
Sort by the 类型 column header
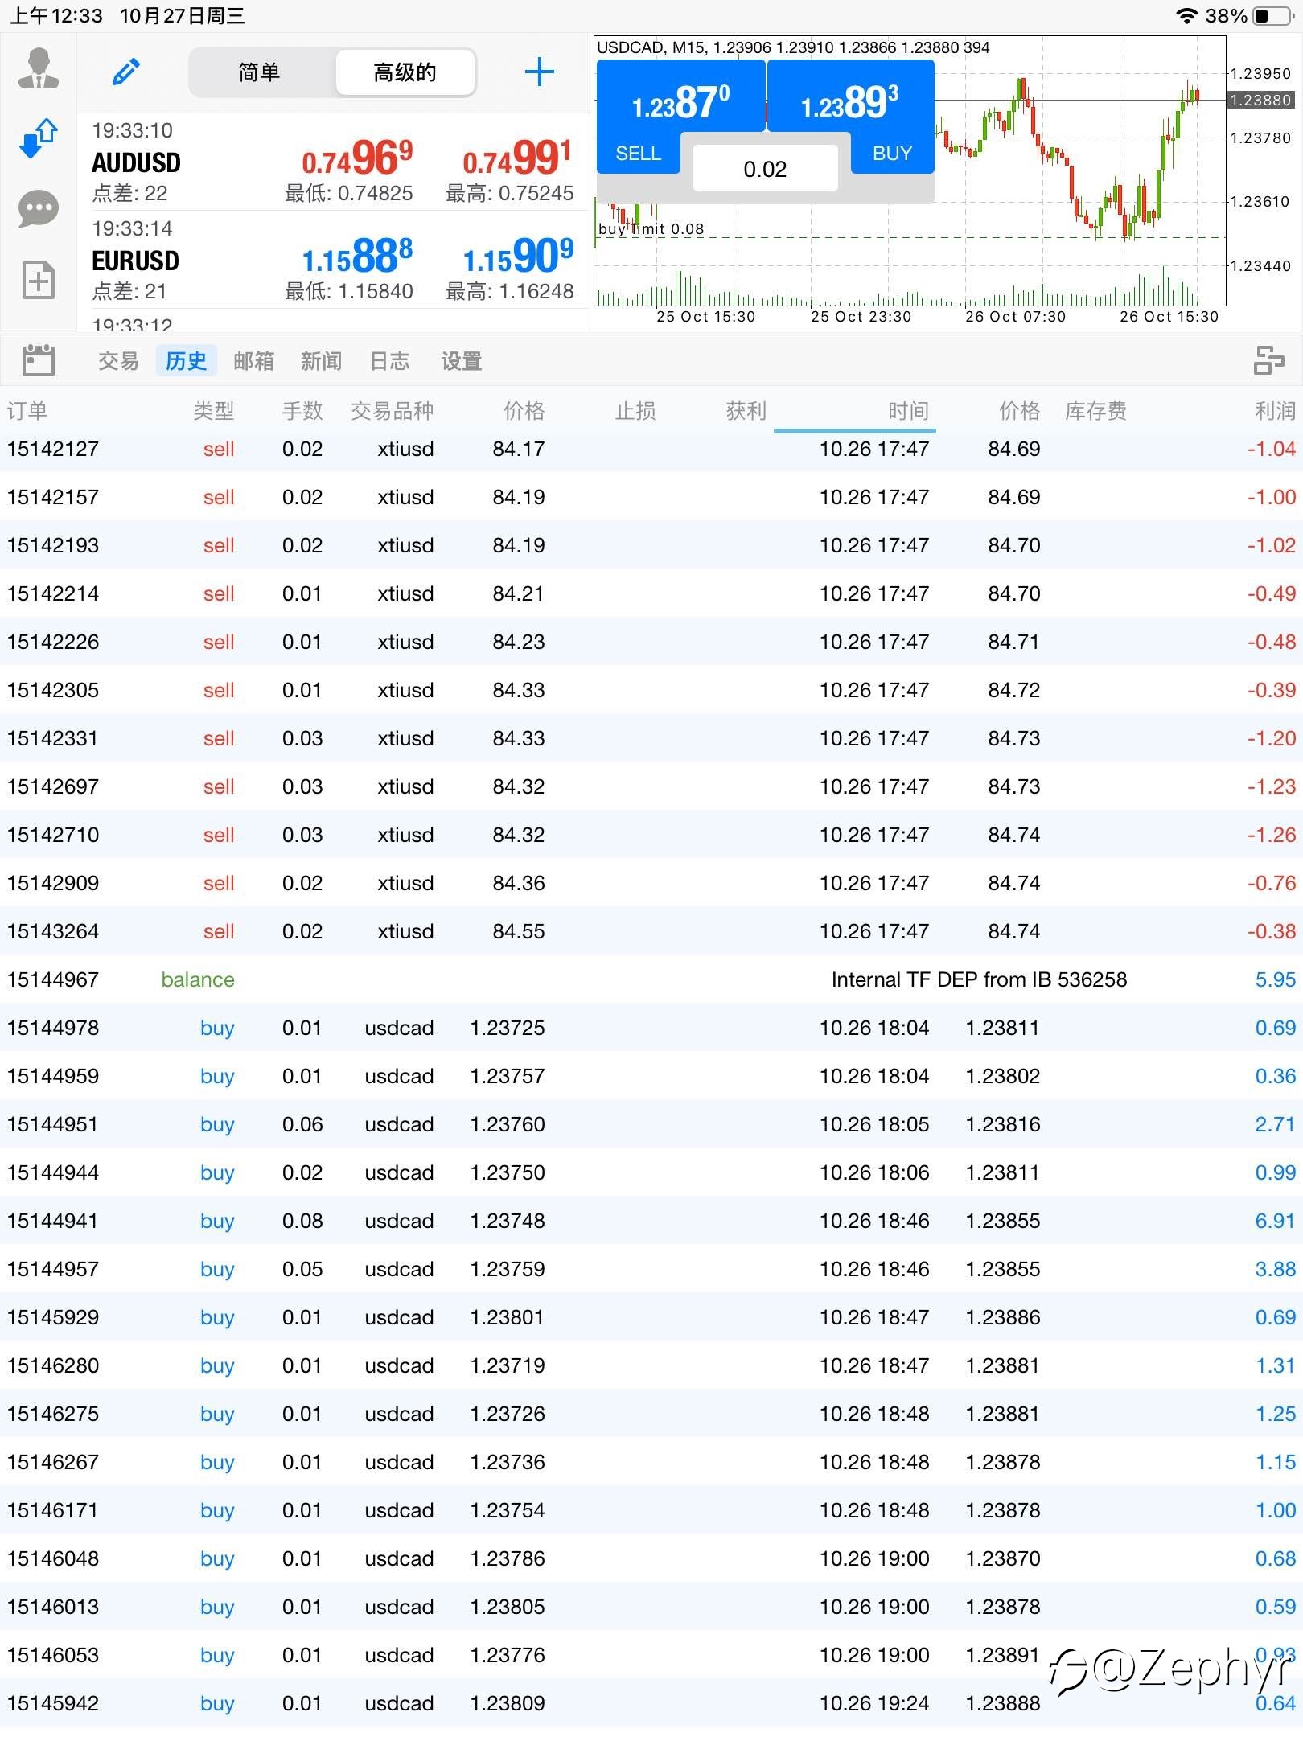click(213, 411)
